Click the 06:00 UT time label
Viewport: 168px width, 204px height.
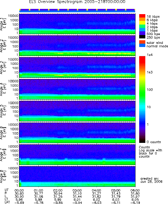(x=135, y=190)
